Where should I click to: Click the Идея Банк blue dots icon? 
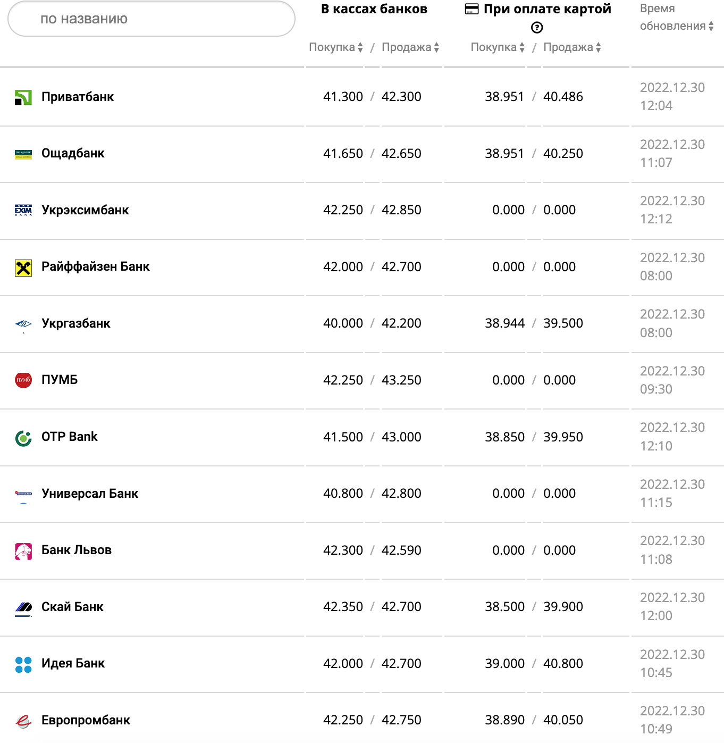(x=23, y=664)
